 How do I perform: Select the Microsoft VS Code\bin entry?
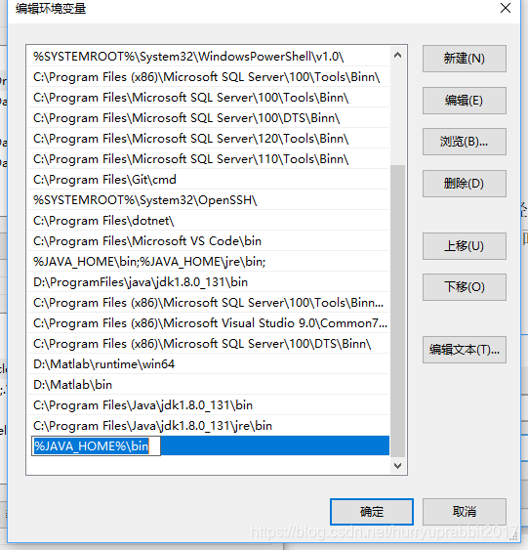pos(209,241)
